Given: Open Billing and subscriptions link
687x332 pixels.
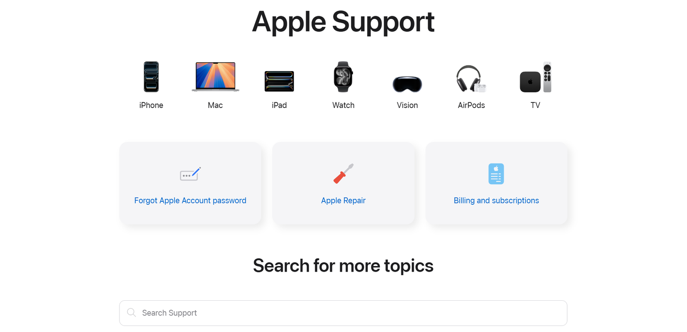Looking at the screenshot, I should (x=496, y=200).
